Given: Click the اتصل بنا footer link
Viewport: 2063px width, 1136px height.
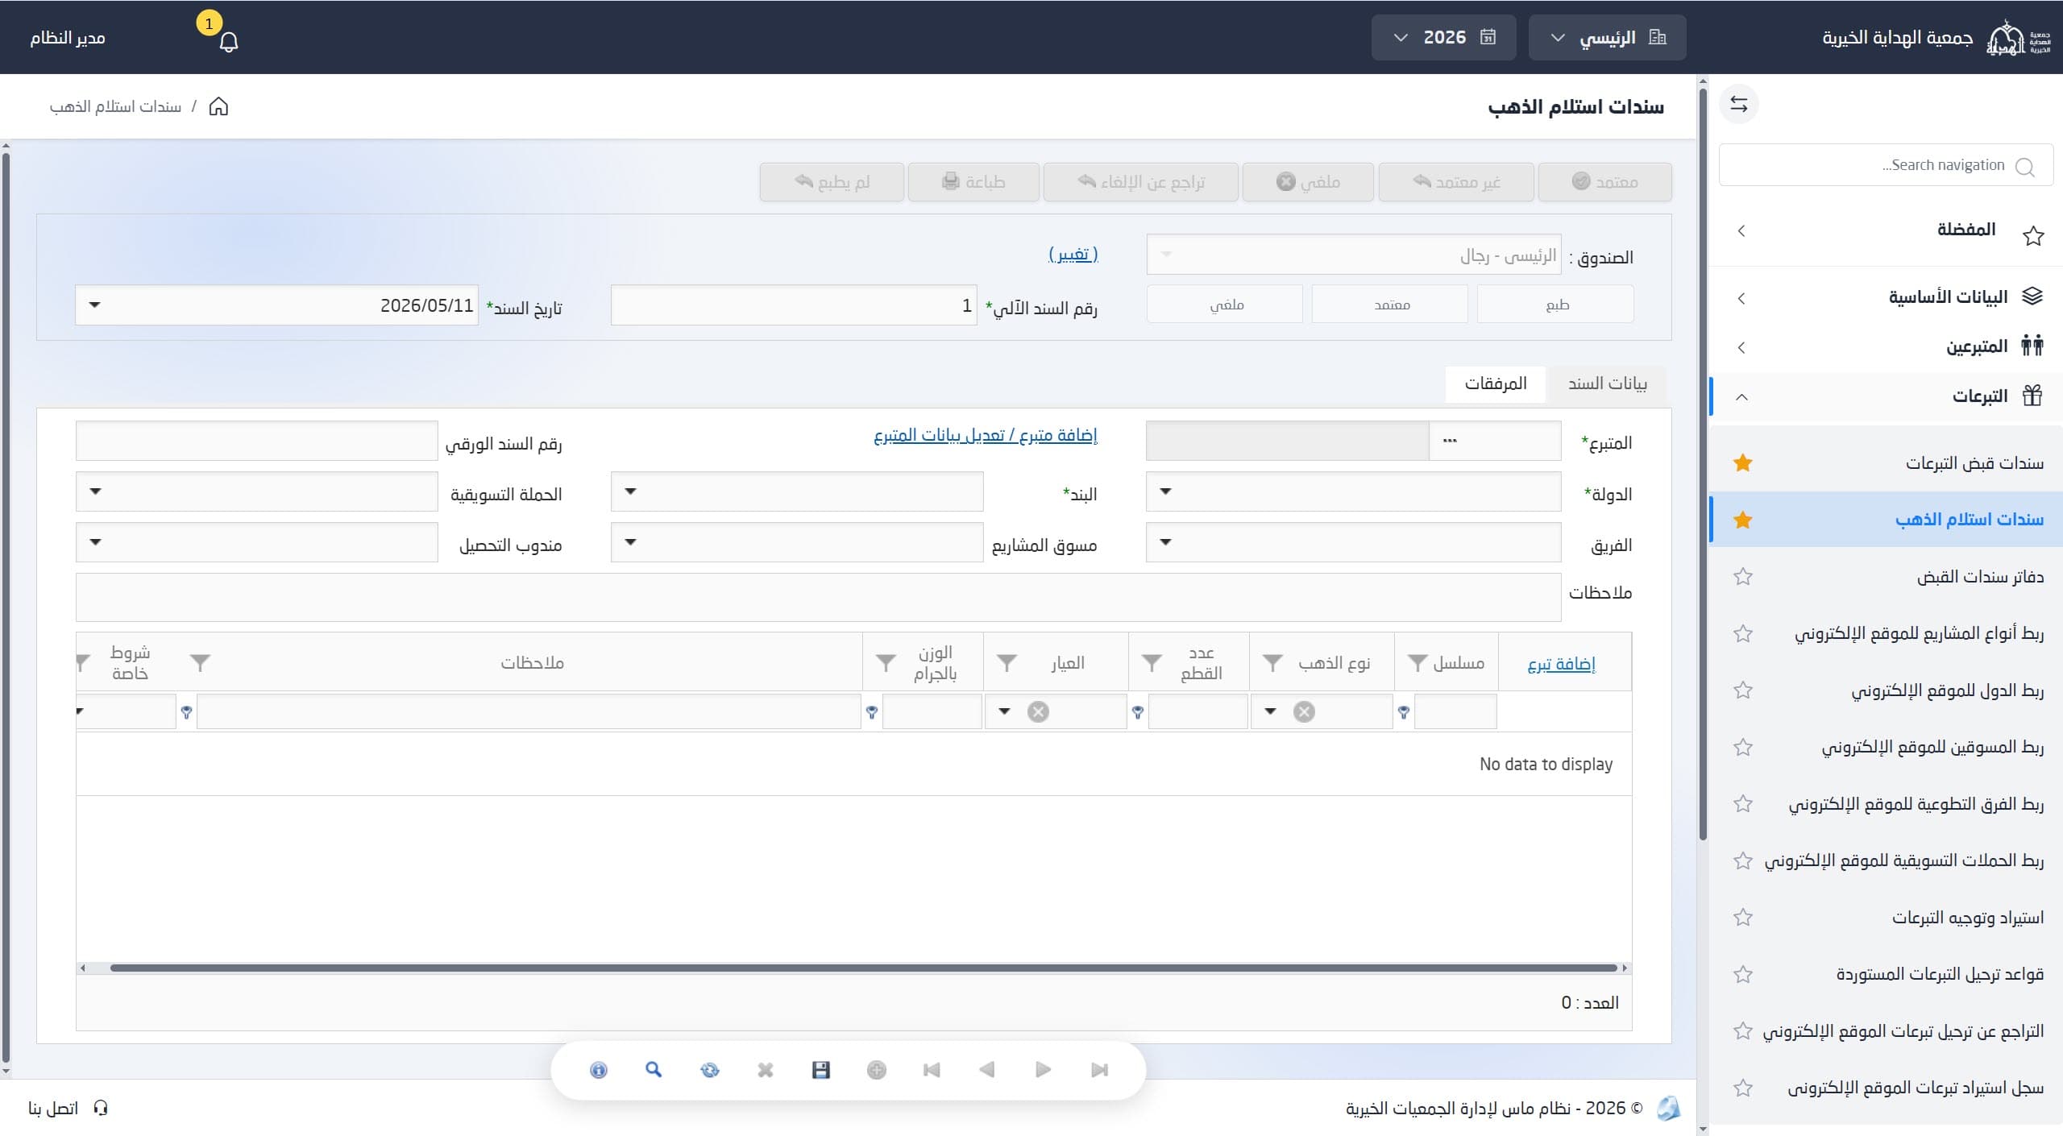Looking at the screenshot, I should pyautogui.click(x=68, y=1109).
